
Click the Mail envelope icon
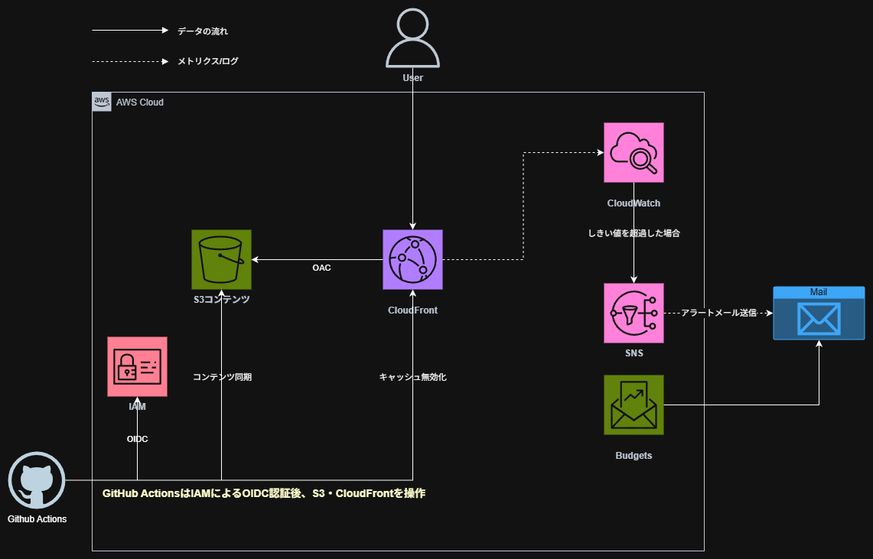(x=819, y=314)
